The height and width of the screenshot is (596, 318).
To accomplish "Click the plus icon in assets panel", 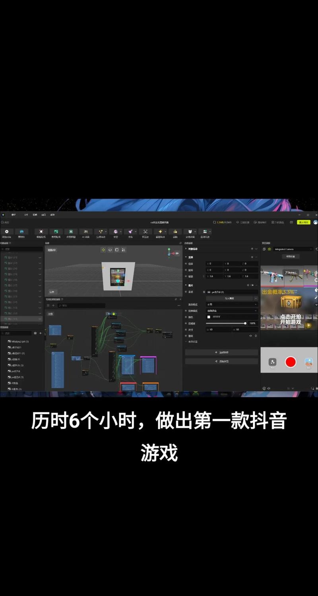I will (40, 333).
